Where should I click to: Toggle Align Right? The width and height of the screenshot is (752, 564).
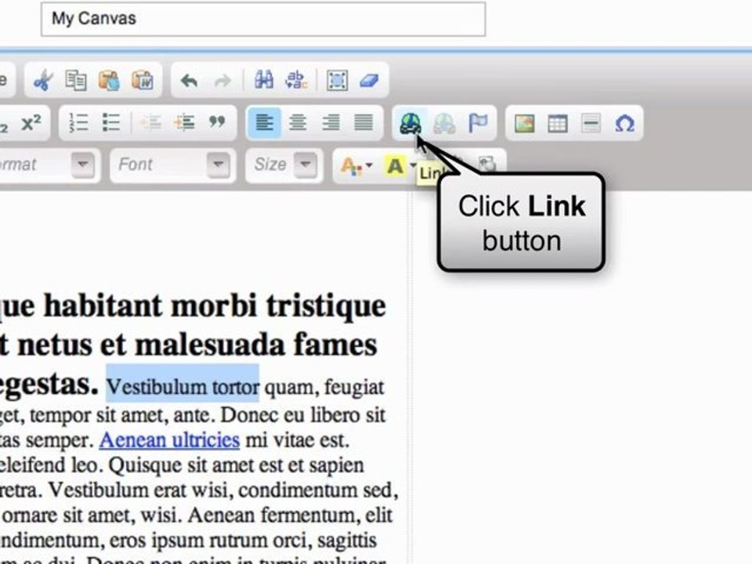point(331,123)
